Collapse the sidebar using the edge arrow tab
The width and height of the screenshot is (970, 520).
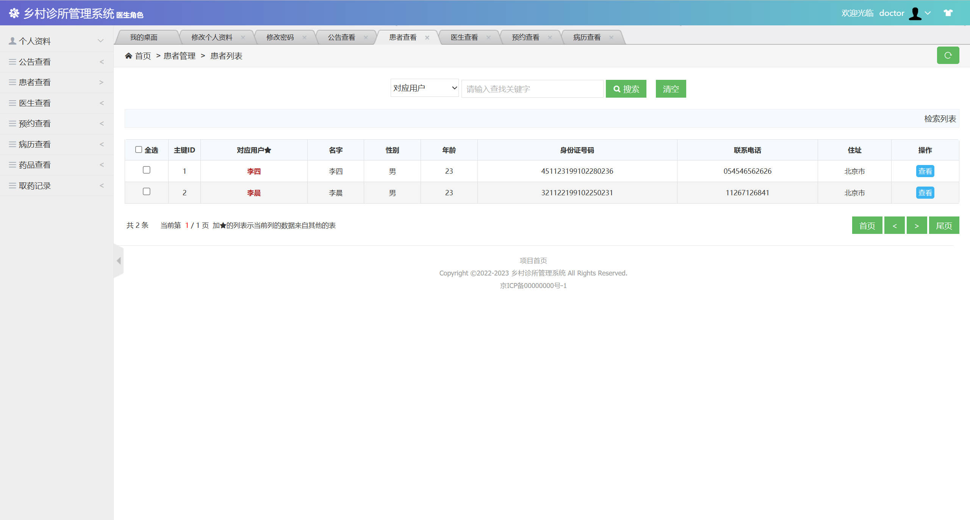pyautogui.click(x=118, y=261)
